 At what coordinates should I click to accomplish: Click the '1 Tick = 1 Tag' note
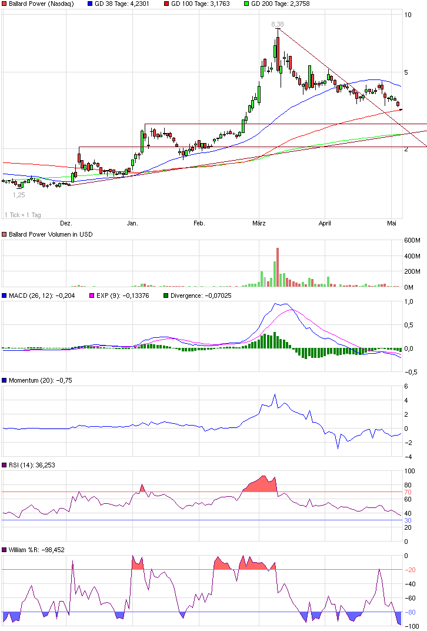tap(22, 215)
